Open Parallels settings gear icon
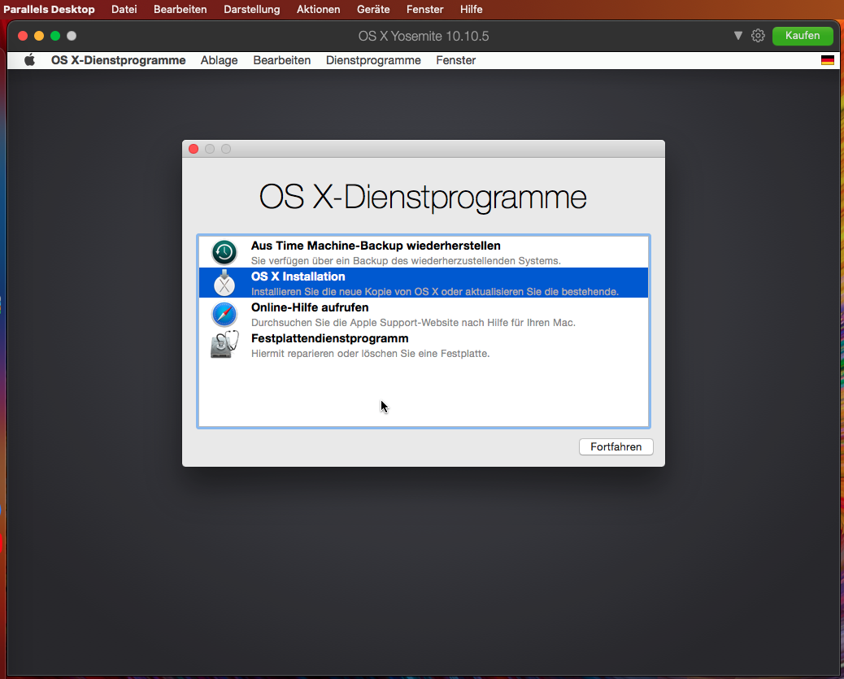 pos(758,36)
